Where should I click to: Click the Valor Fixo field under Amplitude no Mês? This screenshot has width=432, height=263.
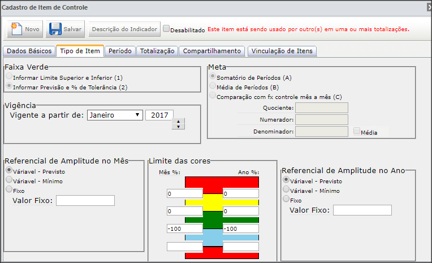[85, 200]
